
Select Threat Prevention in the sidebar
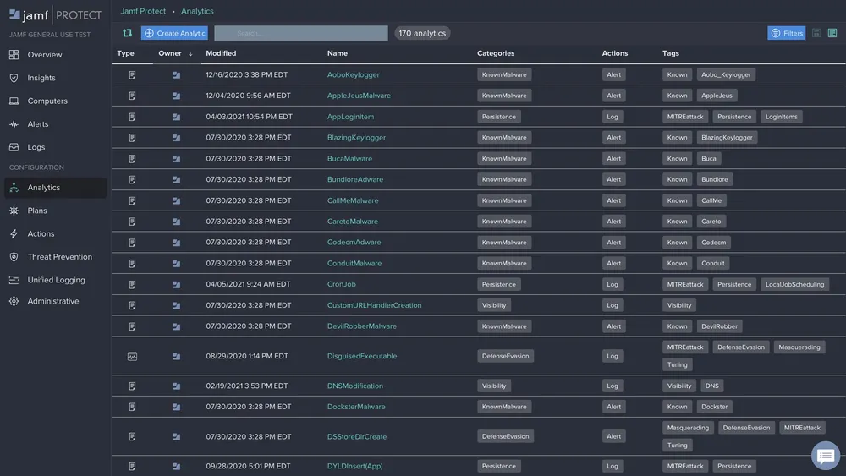59,257
